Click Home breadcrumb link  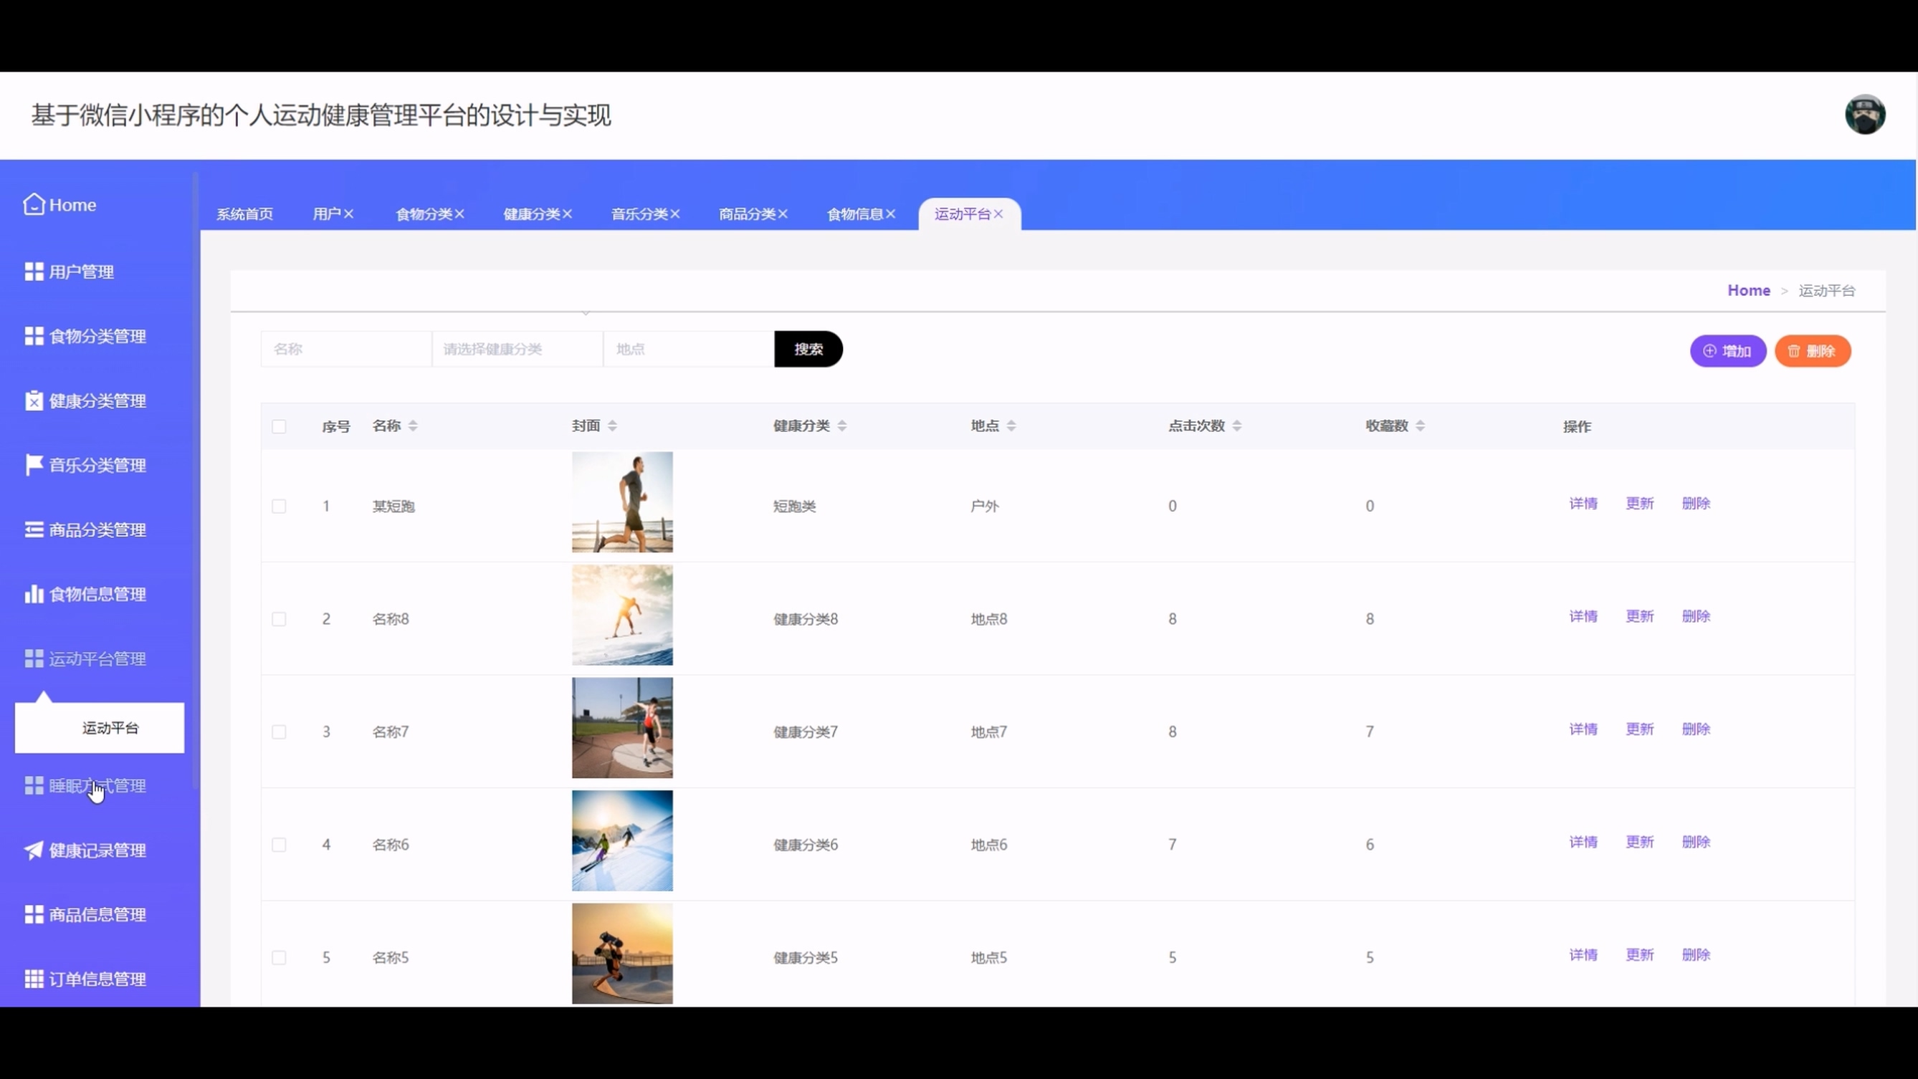pyautogui.click(x=1749, y=290)
